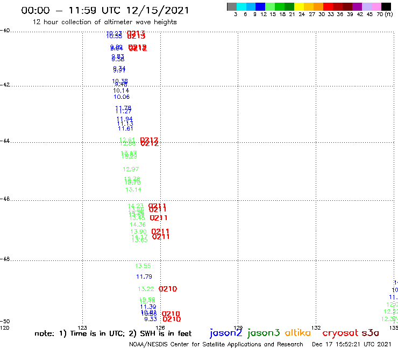
Task: Click the green 13.90 wave height
Action: [x=139, y=231]
